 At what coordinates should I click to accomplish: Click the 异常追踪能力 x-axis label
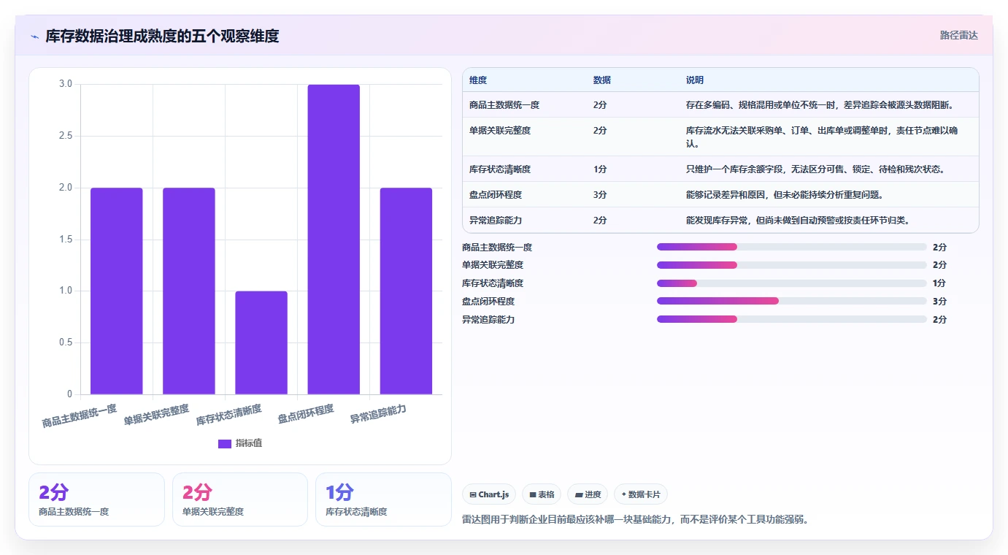click(378, 414)
